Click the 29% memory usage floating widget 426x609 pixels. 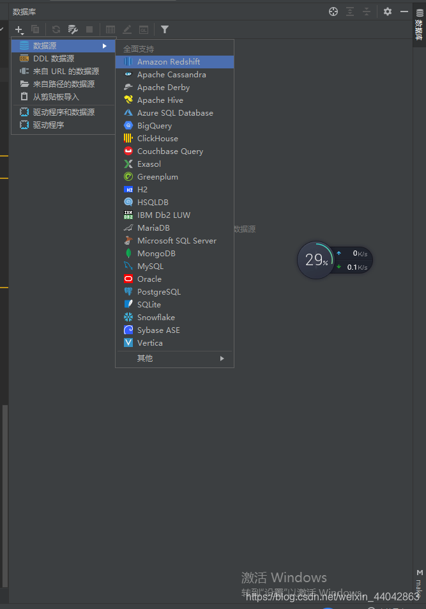(316, 260)
